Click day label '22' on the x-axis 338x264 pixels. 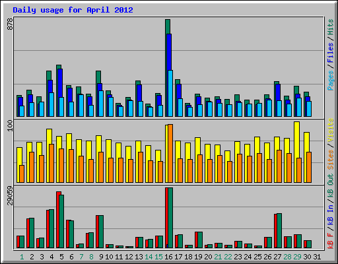click(x=228, y=257)
